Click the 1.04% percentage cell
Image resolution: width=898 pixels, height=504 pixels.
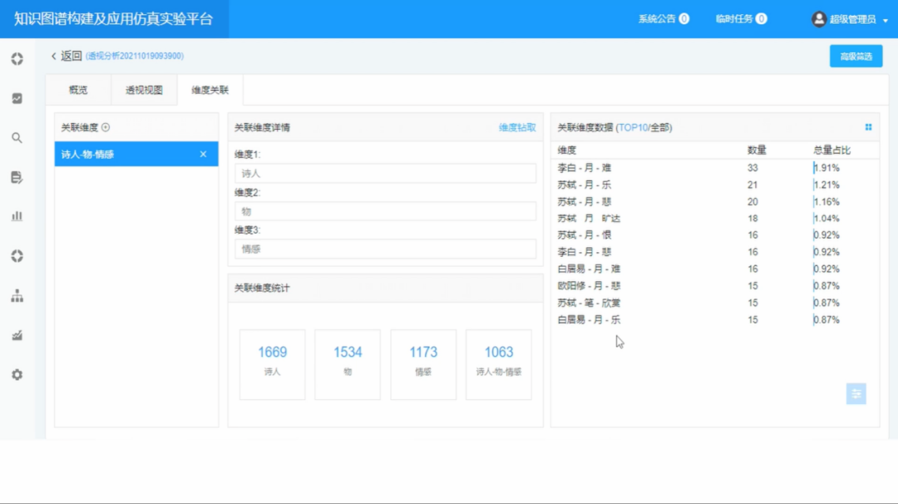pyautogui.click(x=826, y=218)
